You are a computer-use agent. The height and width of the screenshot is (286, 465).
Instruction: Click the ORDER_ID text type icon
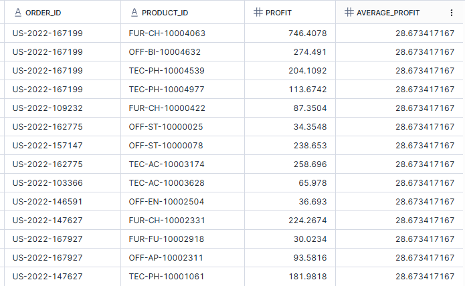click(17, 13)
